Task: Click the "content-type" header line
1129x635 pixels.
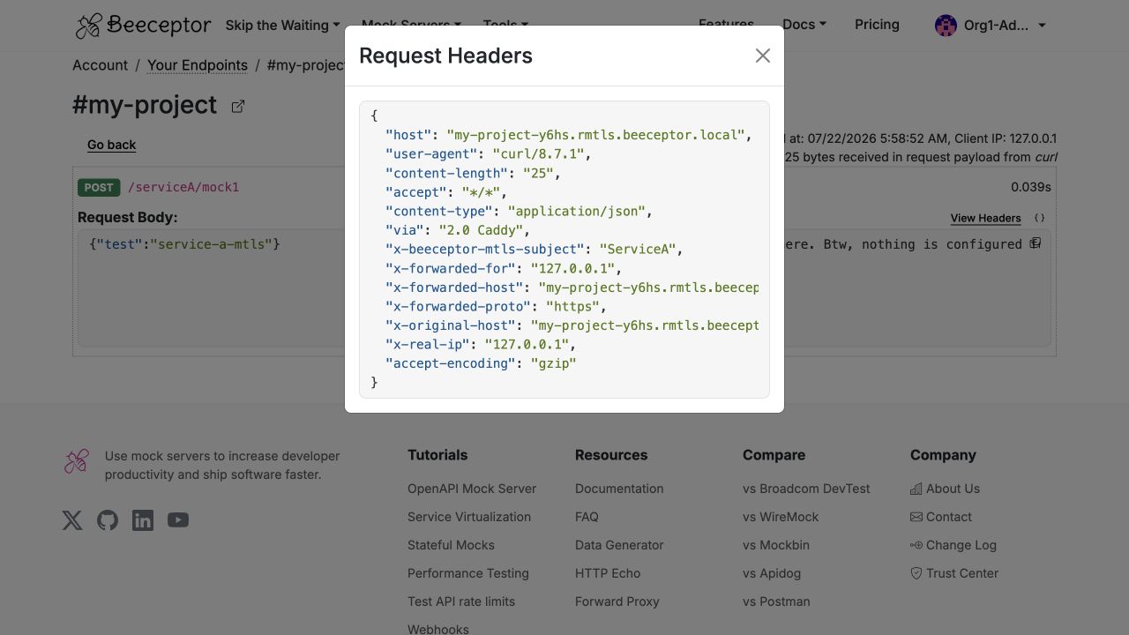Action: point(520,212)
